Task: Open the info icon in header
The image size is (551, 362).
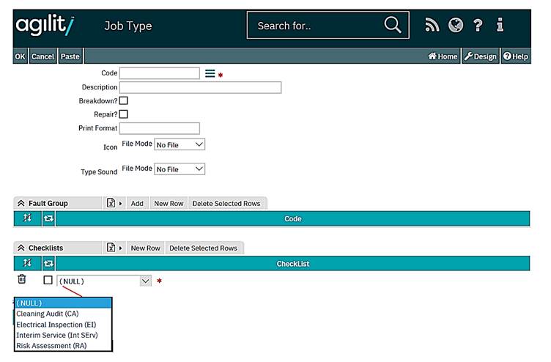Action: click(x=500, y=26)
